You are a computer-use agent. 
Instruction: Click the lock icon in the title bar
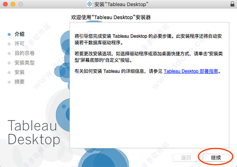[x=232, y=4]
